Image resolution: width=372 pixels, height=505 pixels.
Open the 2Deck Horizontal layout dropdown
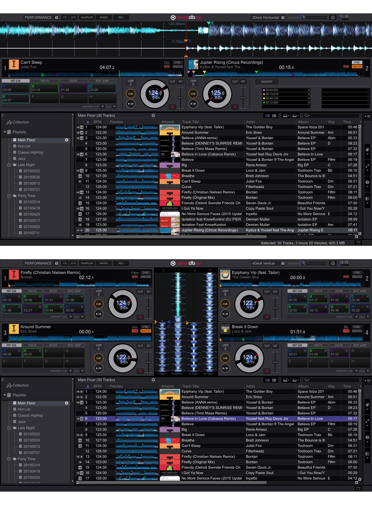coord(283,17)
